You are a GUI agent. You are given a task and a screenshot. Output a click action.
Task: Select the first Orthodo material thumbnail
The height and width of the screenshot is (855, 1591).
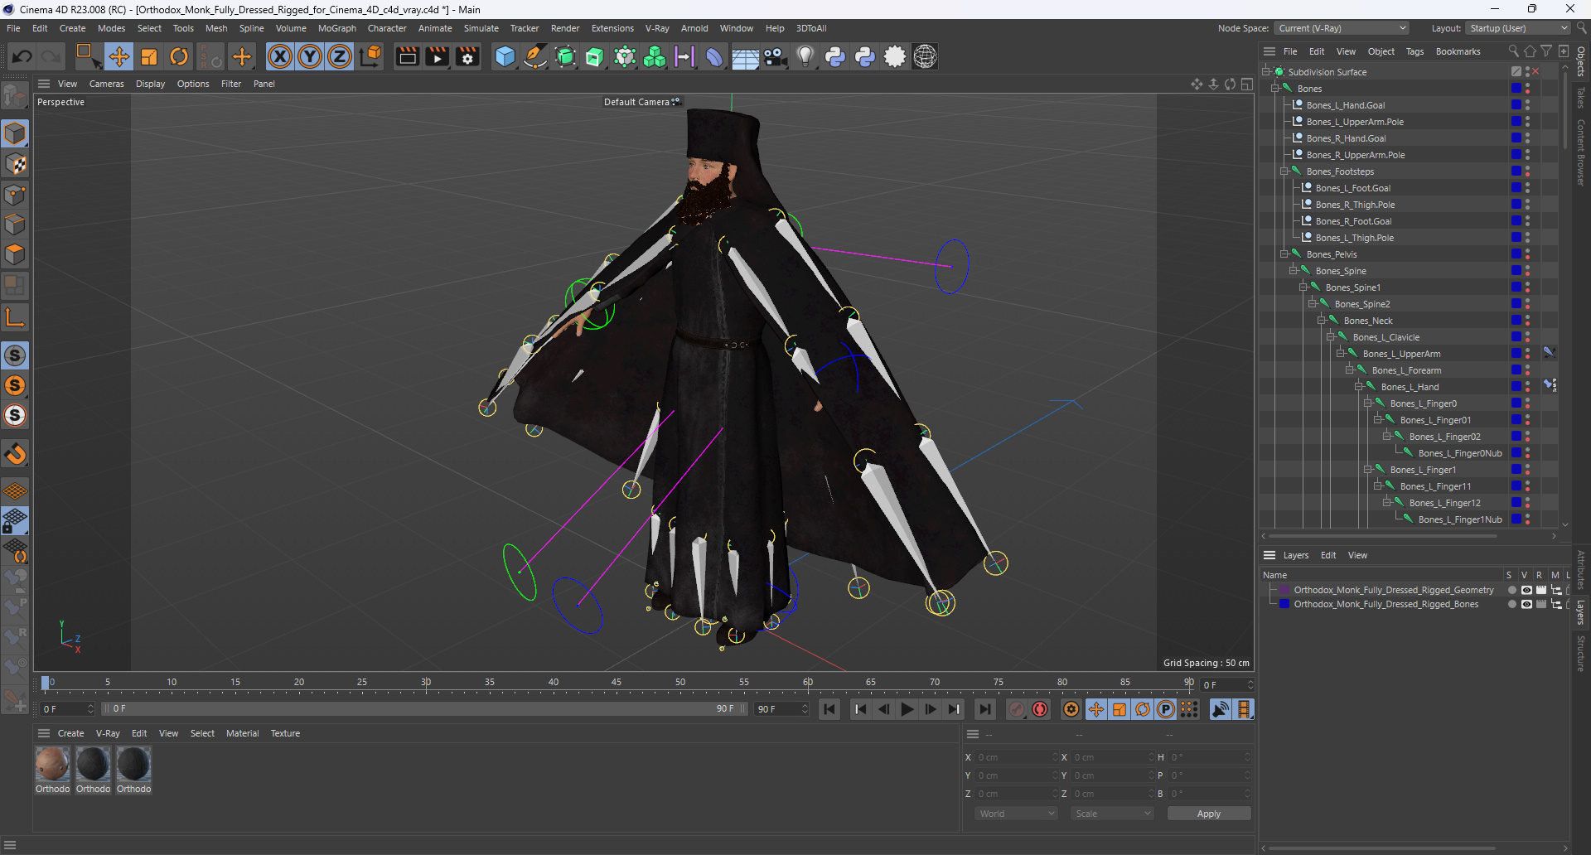pyautogui.click(x=52, y=764)
